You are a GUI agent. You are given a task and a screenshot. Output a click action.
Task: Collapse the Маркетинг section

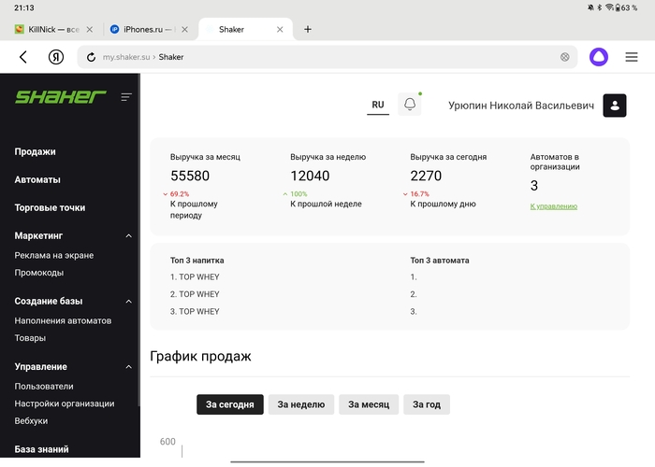tap(129, 236)
